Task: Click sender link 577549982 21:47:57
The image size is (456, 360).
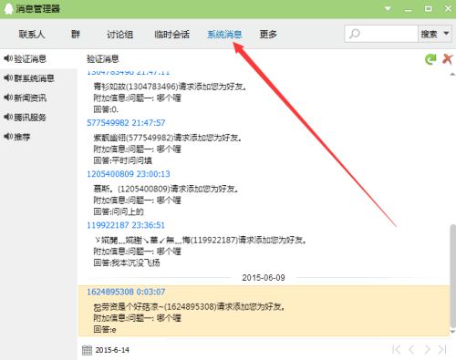Action: click(x=126, y=123)
